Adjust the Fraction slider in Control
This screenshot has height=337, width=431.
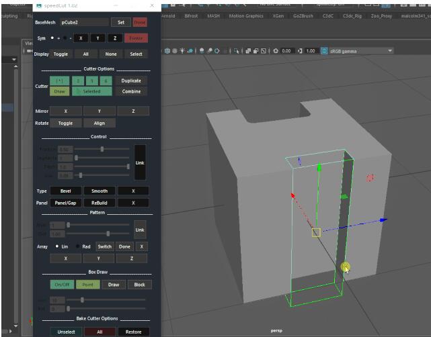[x=102, y=149]
